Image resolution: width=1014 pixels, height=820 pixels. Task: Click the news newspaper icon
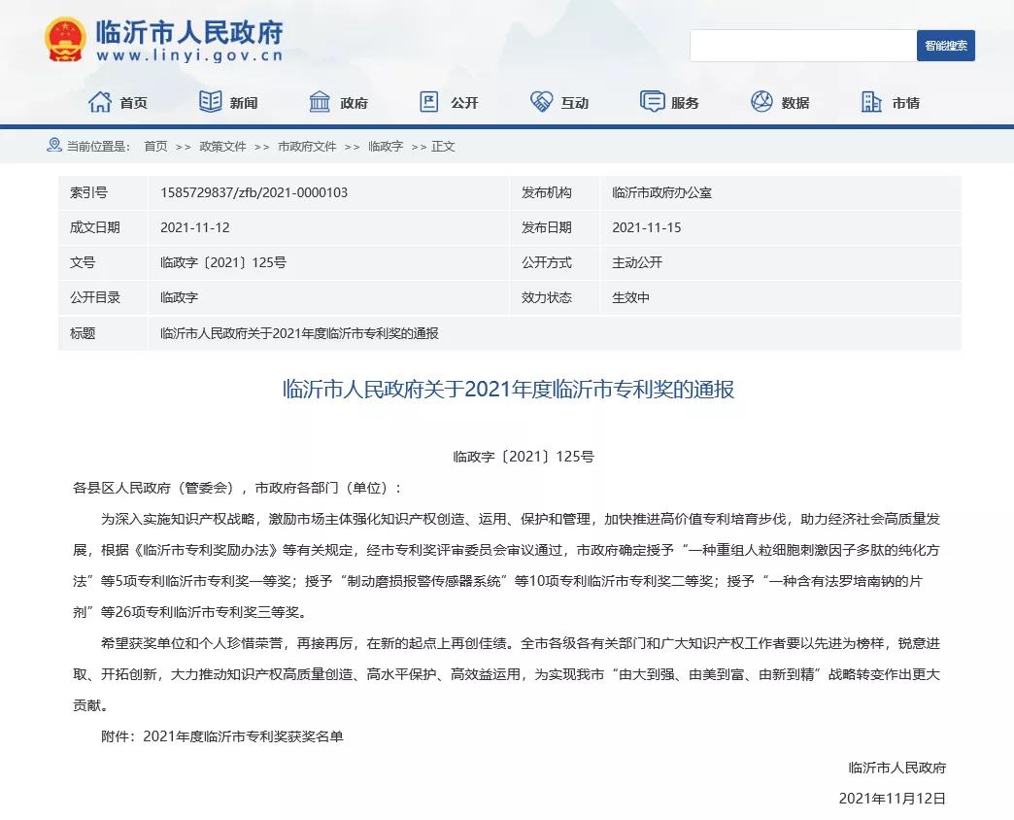(x=210, y=102)
